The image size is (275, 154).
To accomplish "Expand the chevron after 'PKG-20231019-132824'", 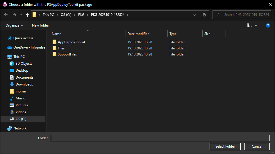I will (x=128, y=15).
